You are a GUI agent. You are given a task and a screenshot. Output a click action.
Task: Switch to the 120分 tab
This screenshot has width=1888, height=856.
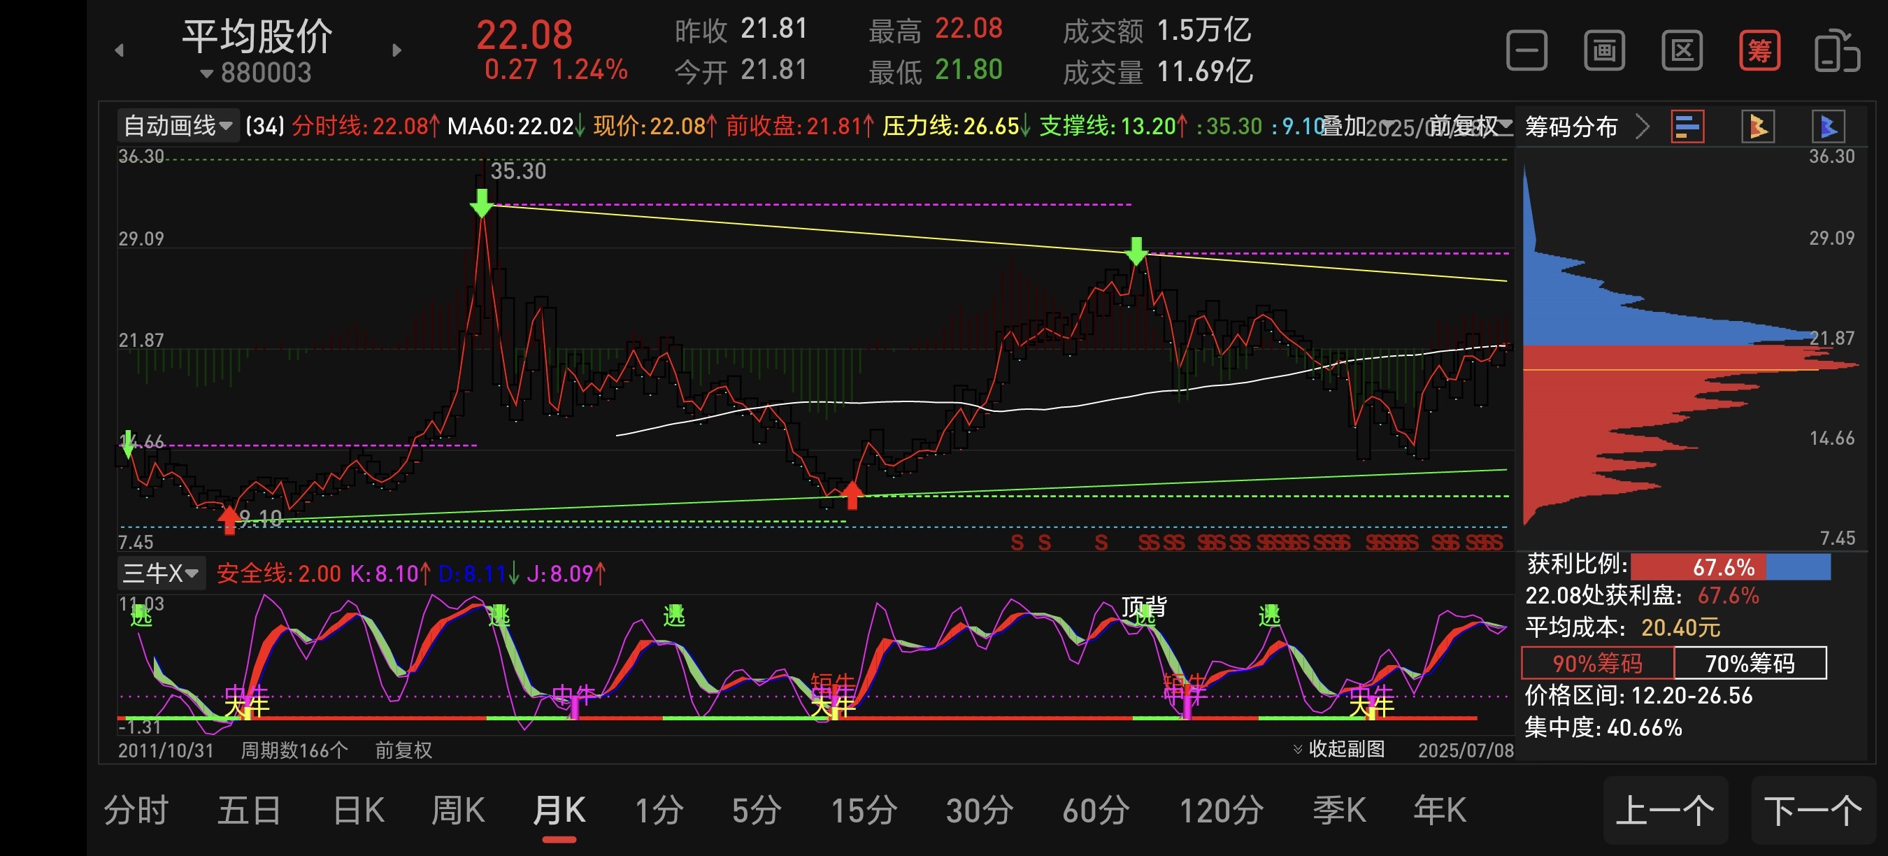1221,811
